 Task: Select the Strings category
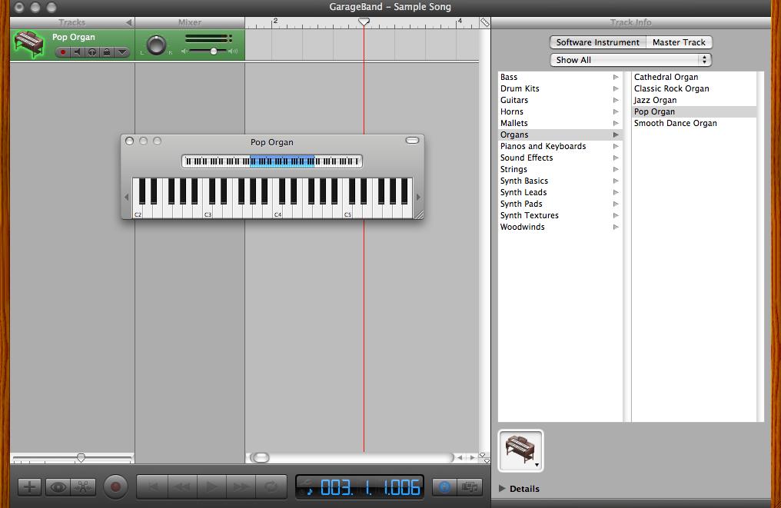pos(560,169)
